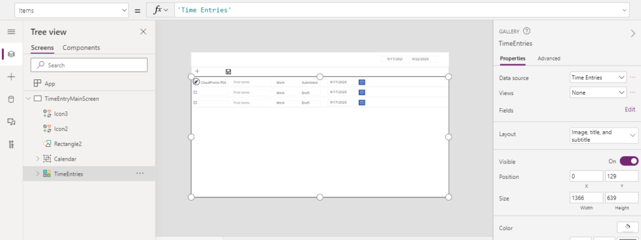Collapse the TimeEntryMainScreen node
The image size is (641, 240).
click(28, 98)
